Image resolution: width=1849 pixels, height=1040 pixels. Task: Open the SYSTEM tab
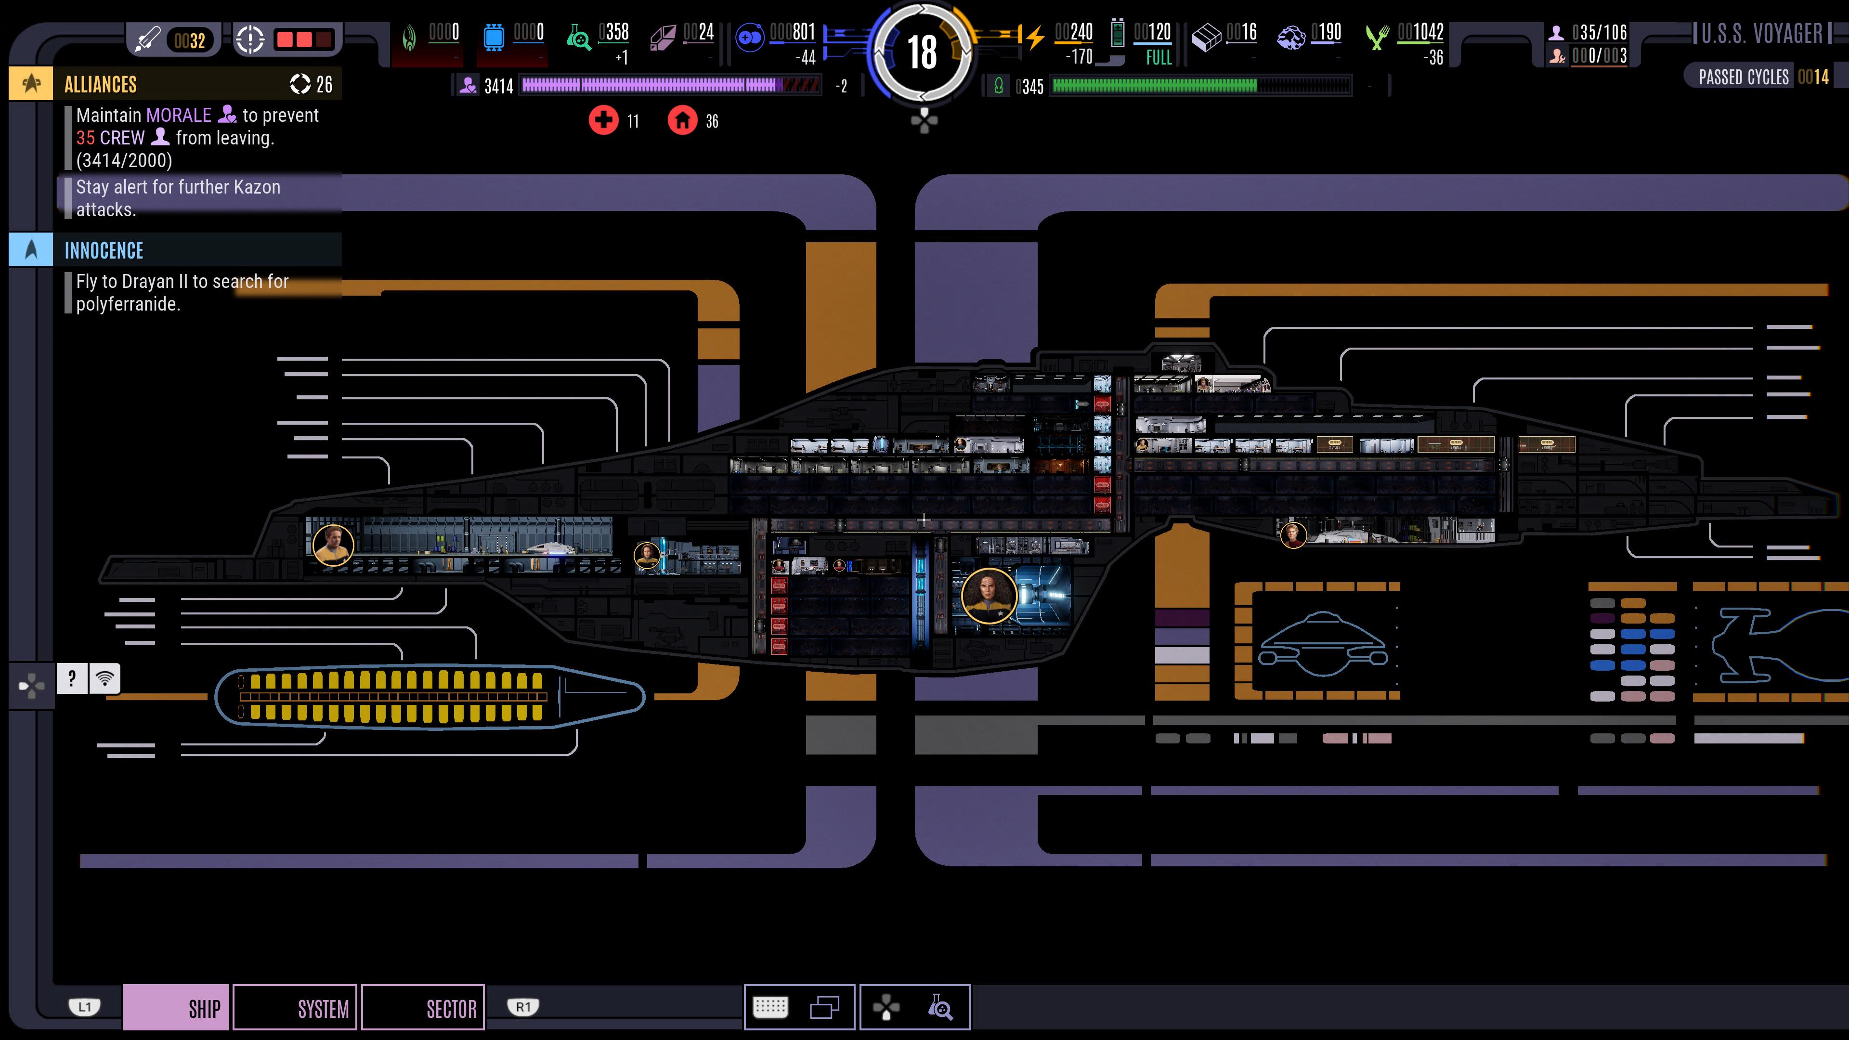(295, 1008)
